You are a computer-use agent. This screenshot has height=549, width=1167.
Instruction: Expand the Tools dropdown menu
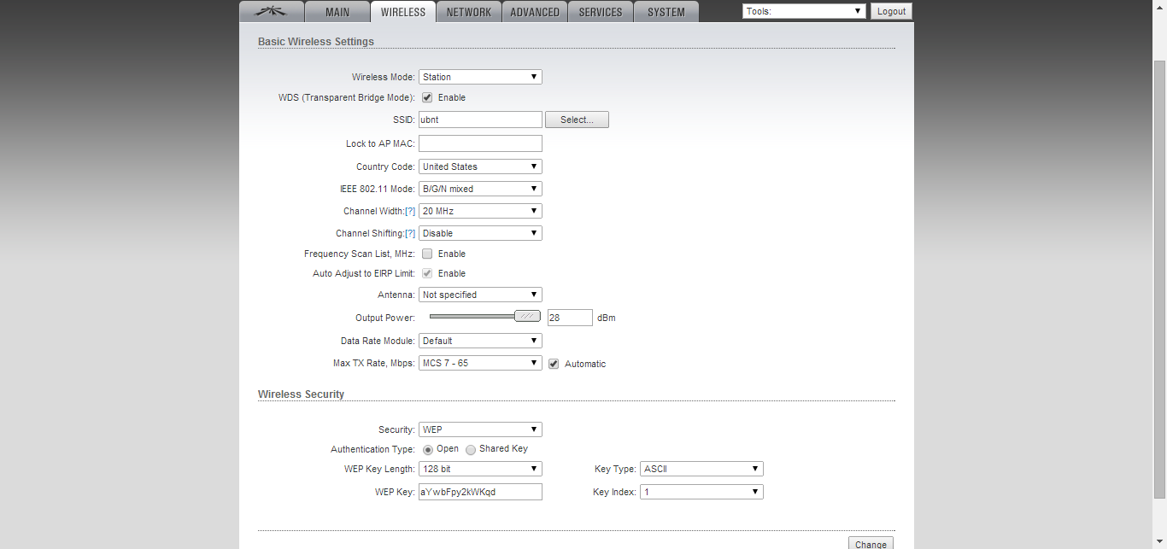(x=804, y=11)
